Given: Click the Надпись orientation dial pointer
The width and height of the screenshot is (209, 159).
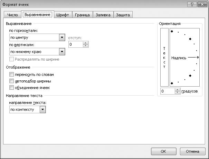Looking at the screenshot, I should [x=197, y=58].
